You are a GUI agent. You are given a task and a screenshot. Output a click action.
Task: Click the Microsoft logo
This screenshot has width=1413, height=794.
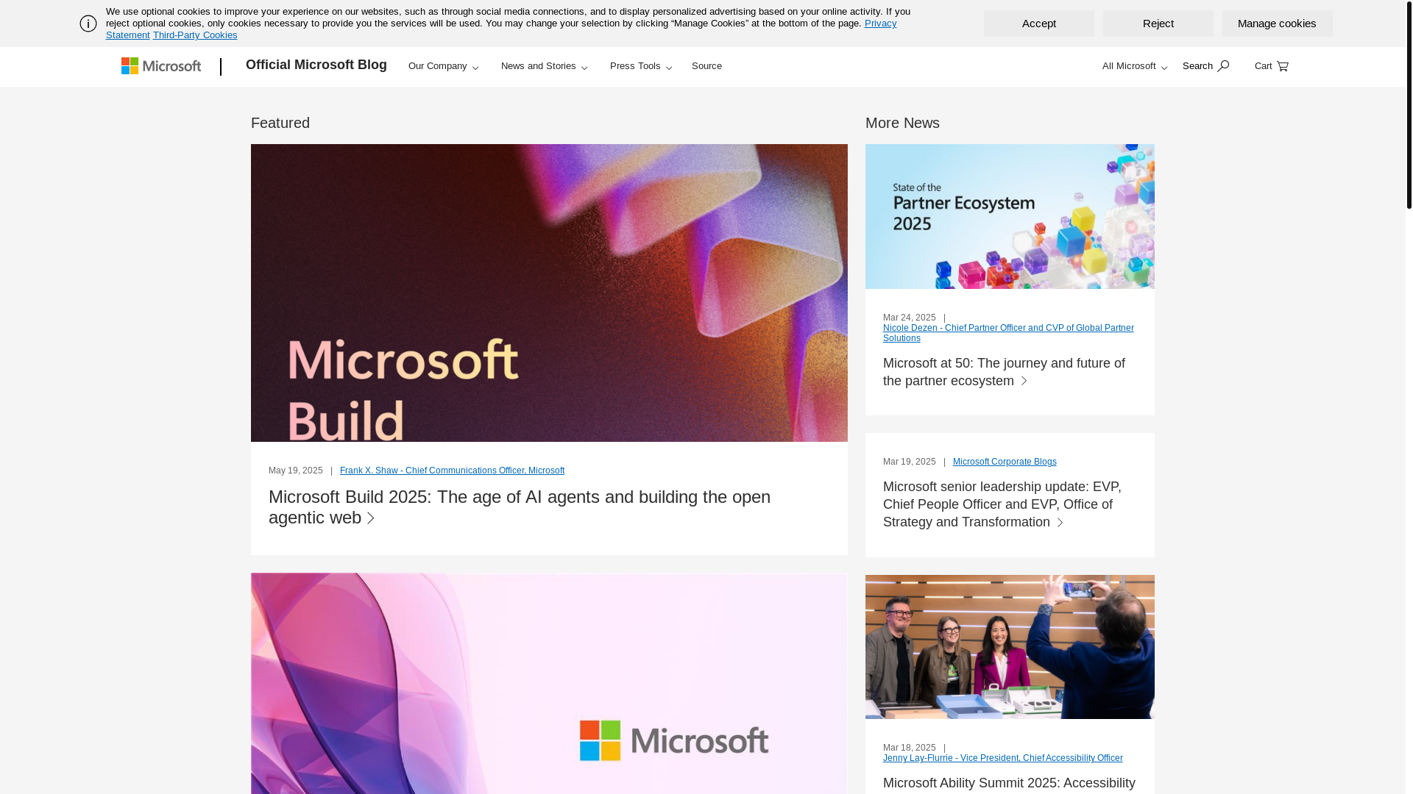[161, 66]
